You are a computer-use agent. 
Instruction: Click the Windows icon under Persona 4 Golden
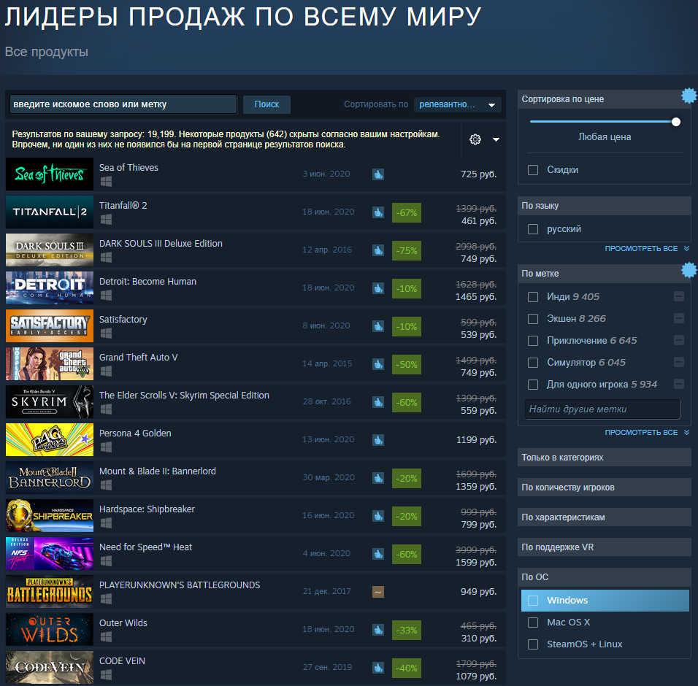[106, 447]
